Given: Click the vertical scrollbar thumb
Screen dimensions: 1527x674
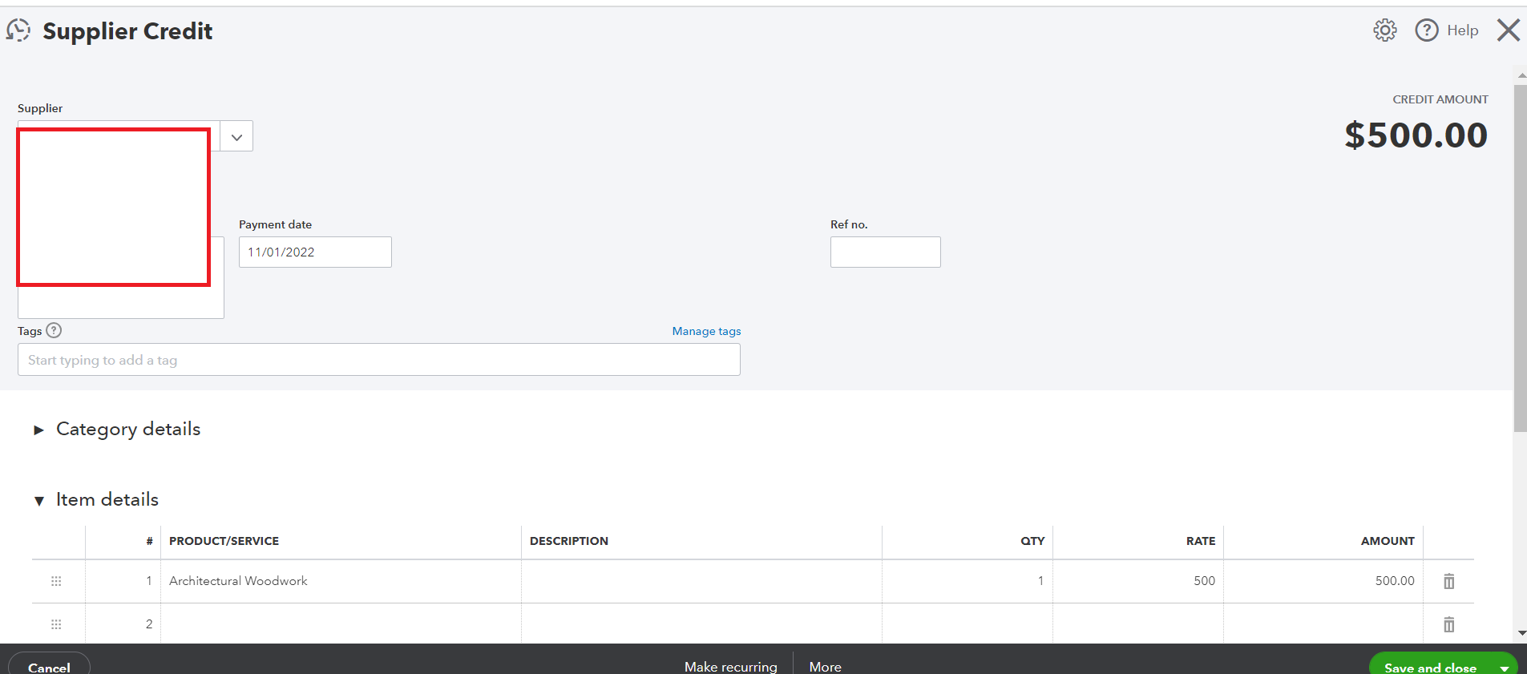Looking at the screenshot, I should coord(1520,258).
